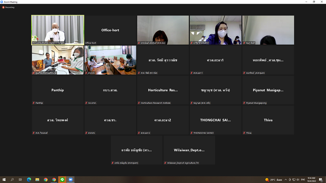Open the taskbar search icon
The image size is (326, 183).
[x=12, y=179]
